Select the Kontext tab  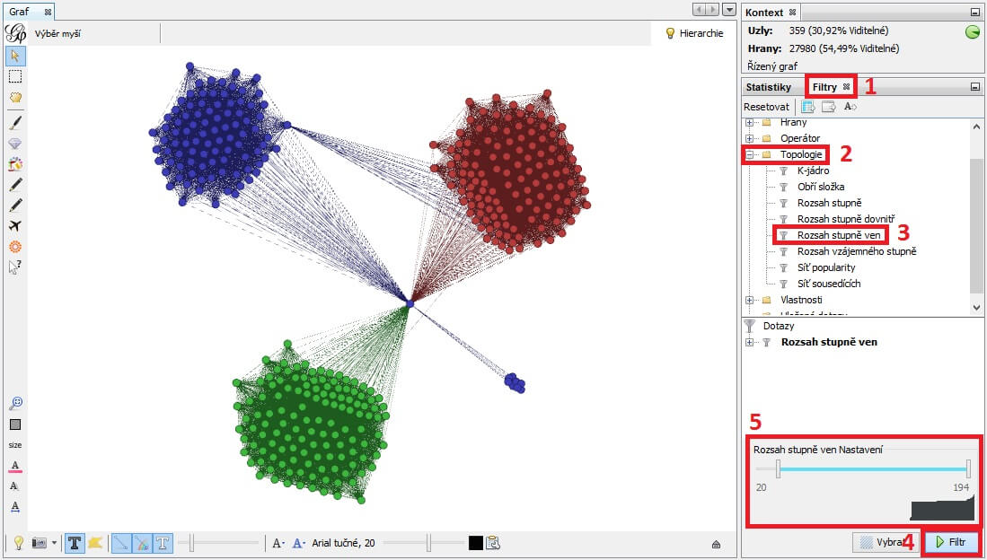tap(771, 12)
